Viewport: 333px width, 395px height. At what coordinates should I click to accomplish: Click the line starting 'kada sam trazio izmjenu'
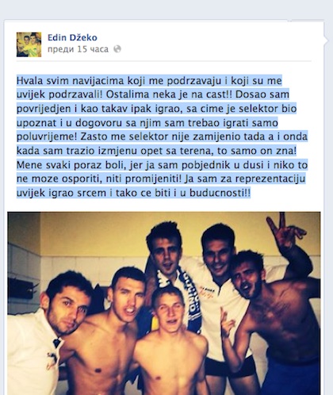pos(156,151)
